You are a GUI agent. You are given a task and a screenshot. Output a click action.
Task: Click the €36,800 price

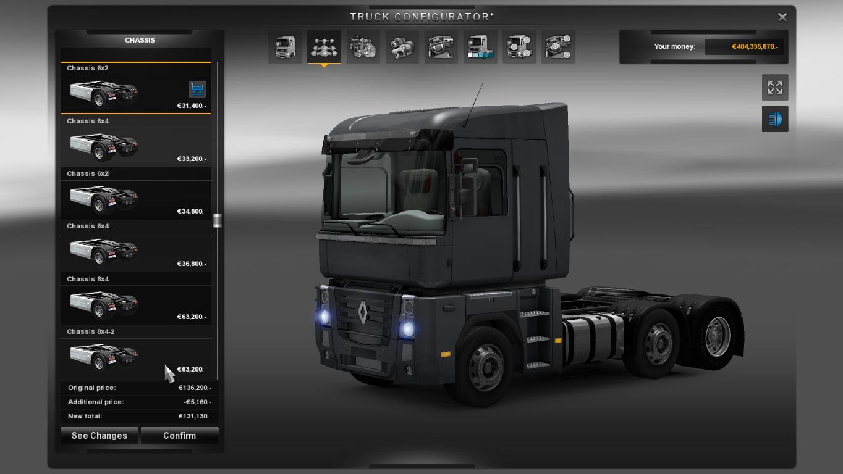pyautogui.click(x=192, y=264)
